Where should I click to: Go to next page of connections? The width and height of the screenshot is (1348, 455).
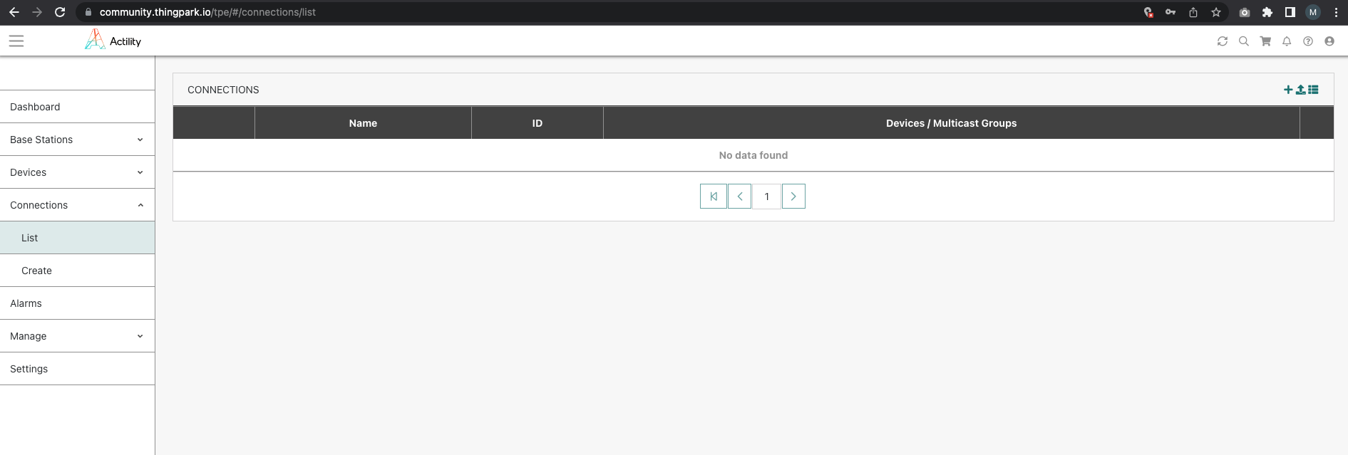pyautogui.click(x=793, y=197)
